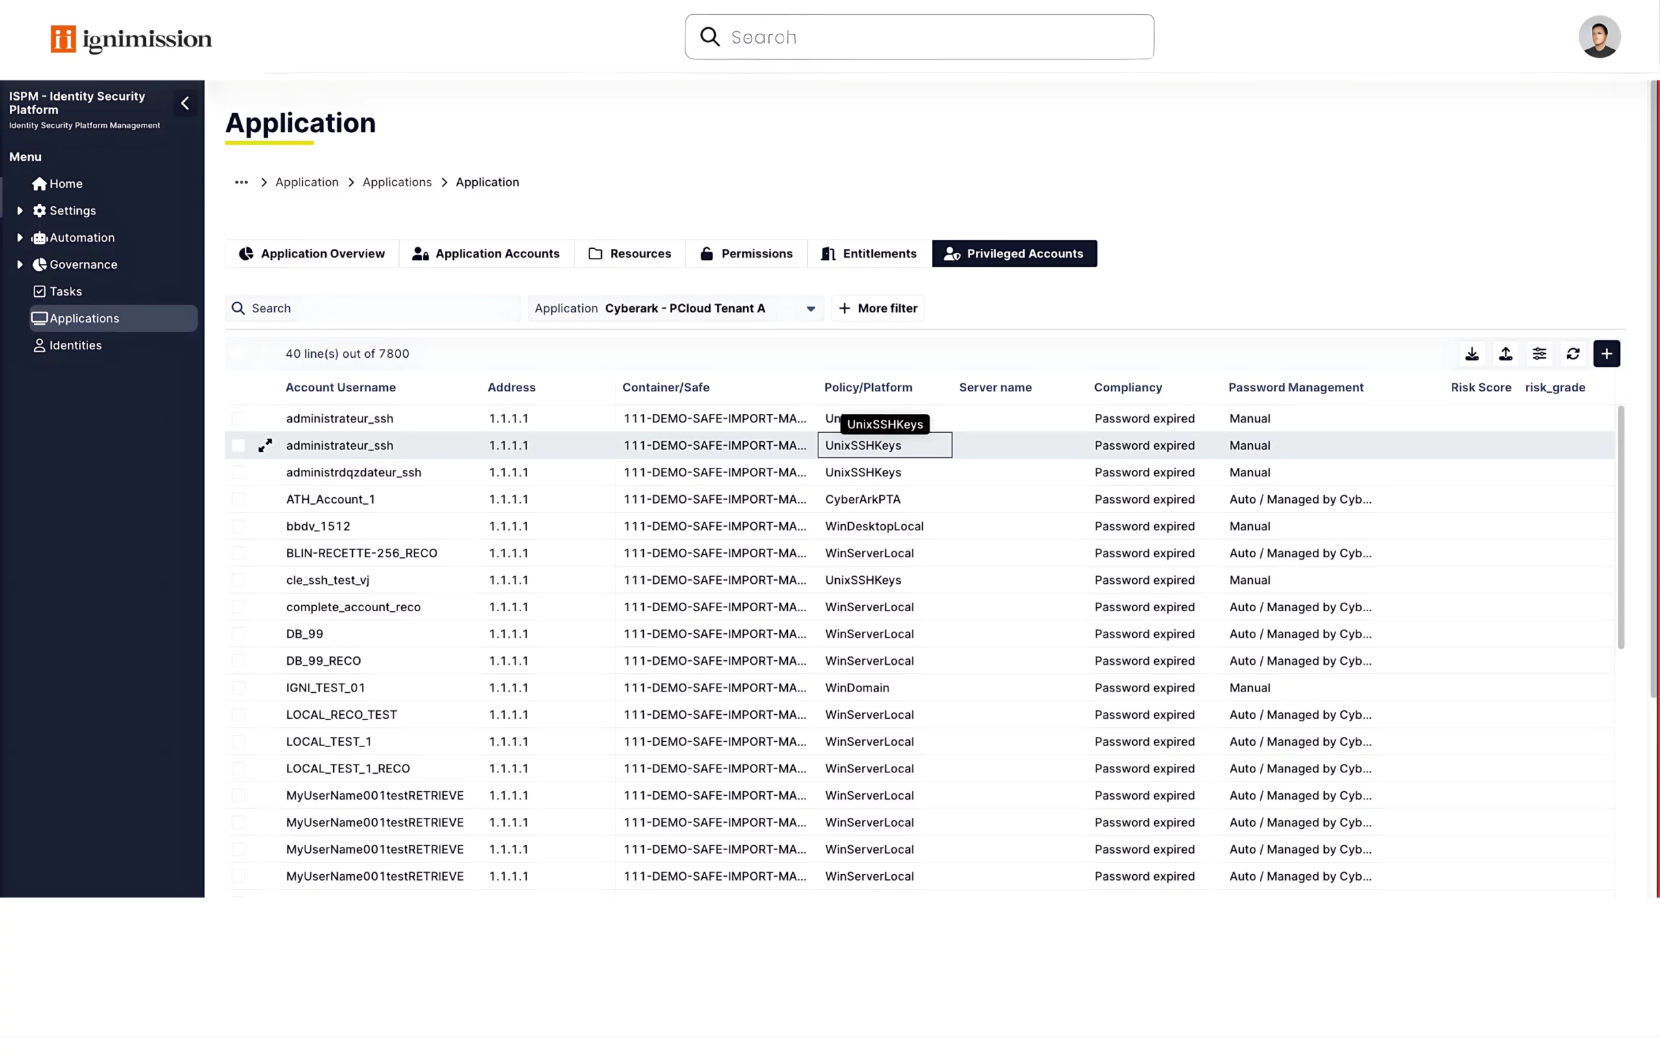
Task: Toggle the select-all checkbox in table header
Action: pyautogui.click(x=239, y=354)
